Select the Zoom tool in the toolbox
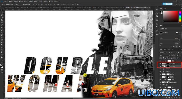 click(x=2, y=60)
